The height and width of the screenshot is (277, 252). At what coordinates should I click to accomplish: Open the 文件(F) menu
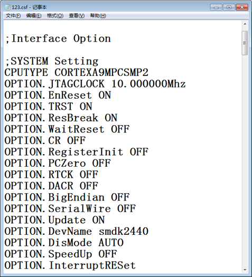[13, 16]
